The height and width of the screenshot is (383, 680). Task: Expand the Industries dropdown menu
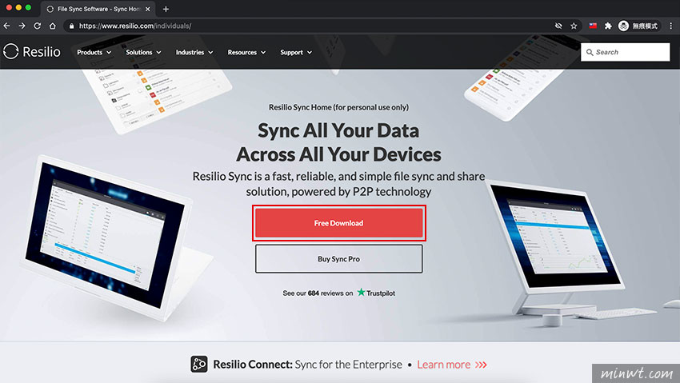click(194, 53)
